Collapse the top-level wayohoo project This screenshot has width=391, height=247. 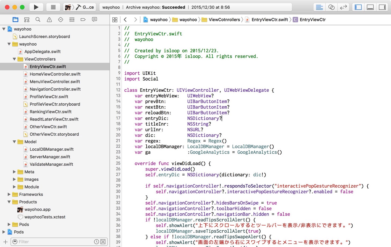click(x=4, y=29)
